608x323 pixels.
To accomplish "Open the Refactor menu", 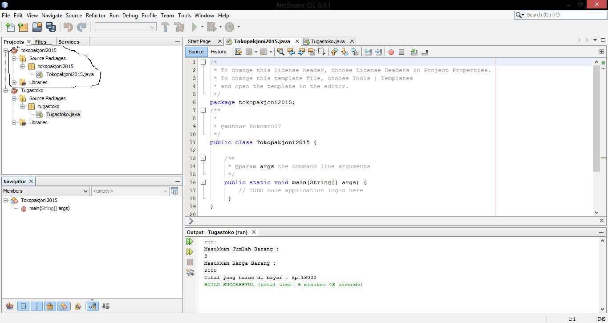I will click(96, 15).
